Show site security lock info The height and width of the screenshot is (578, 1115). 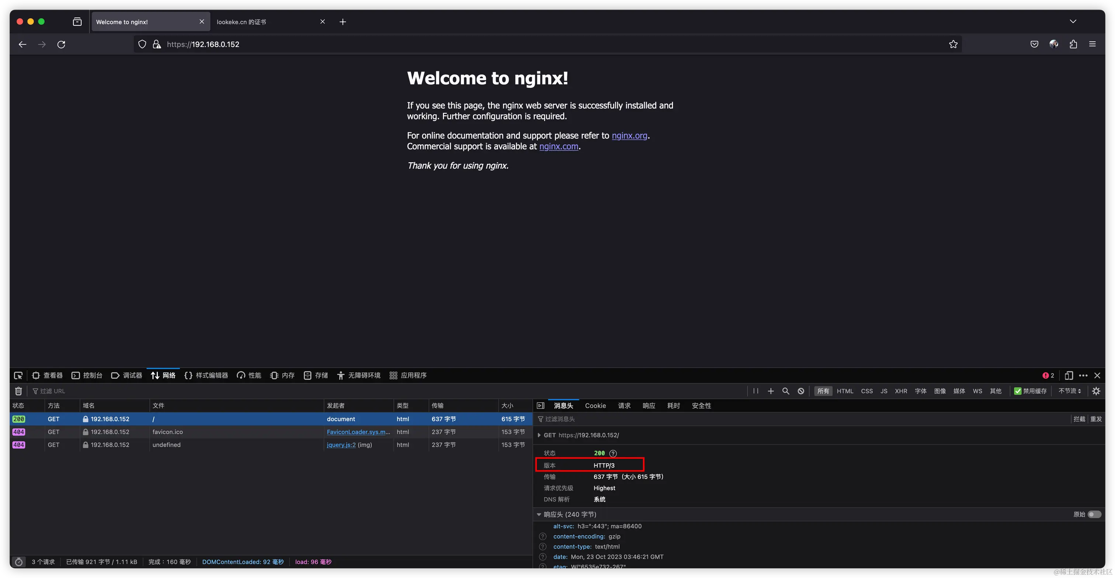157,44
